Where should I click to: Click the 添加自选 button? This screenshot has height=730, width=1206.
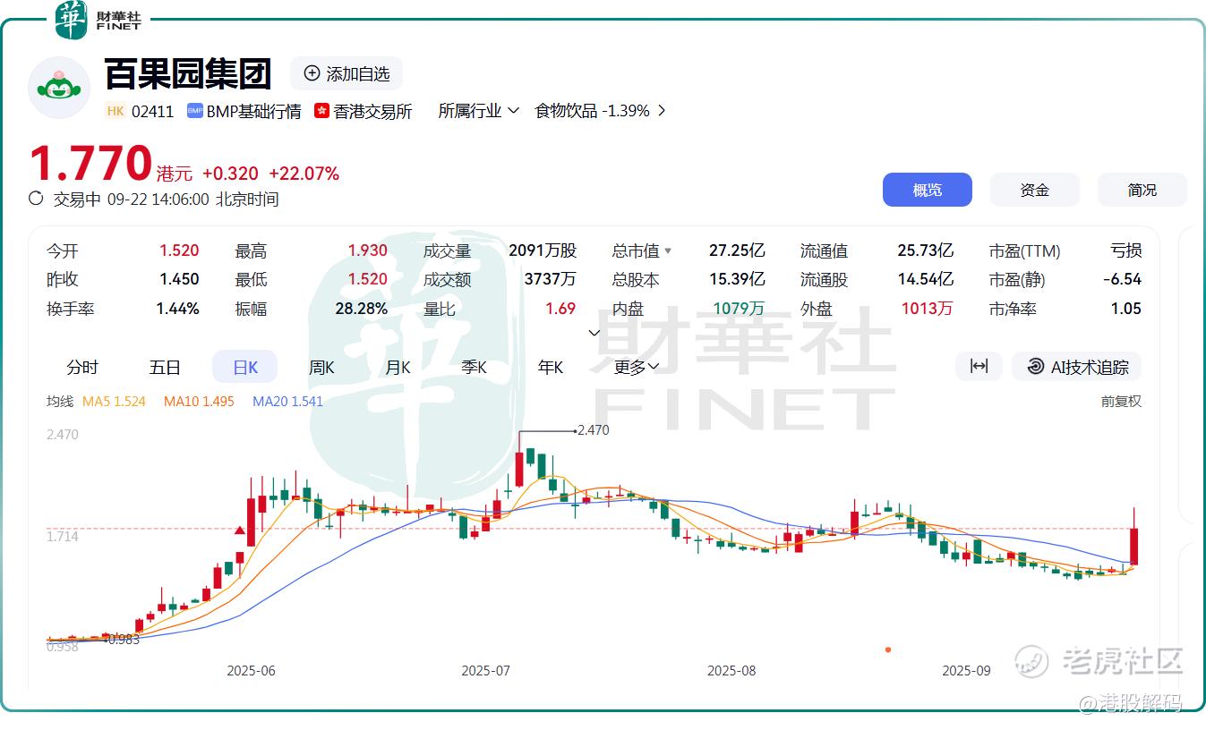click(346, 73)
